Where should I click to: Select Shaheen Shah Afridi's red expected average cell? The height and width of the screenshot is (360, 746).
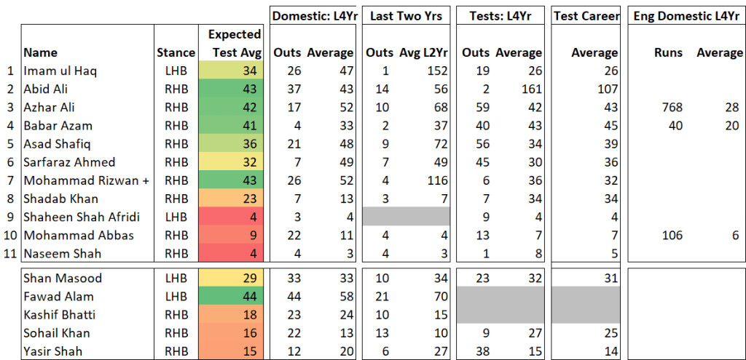pos(231,217)
